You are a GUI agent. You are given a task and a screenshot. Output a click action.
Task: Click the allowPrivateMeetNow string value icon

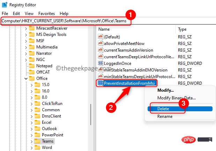(x=100, y=43)
